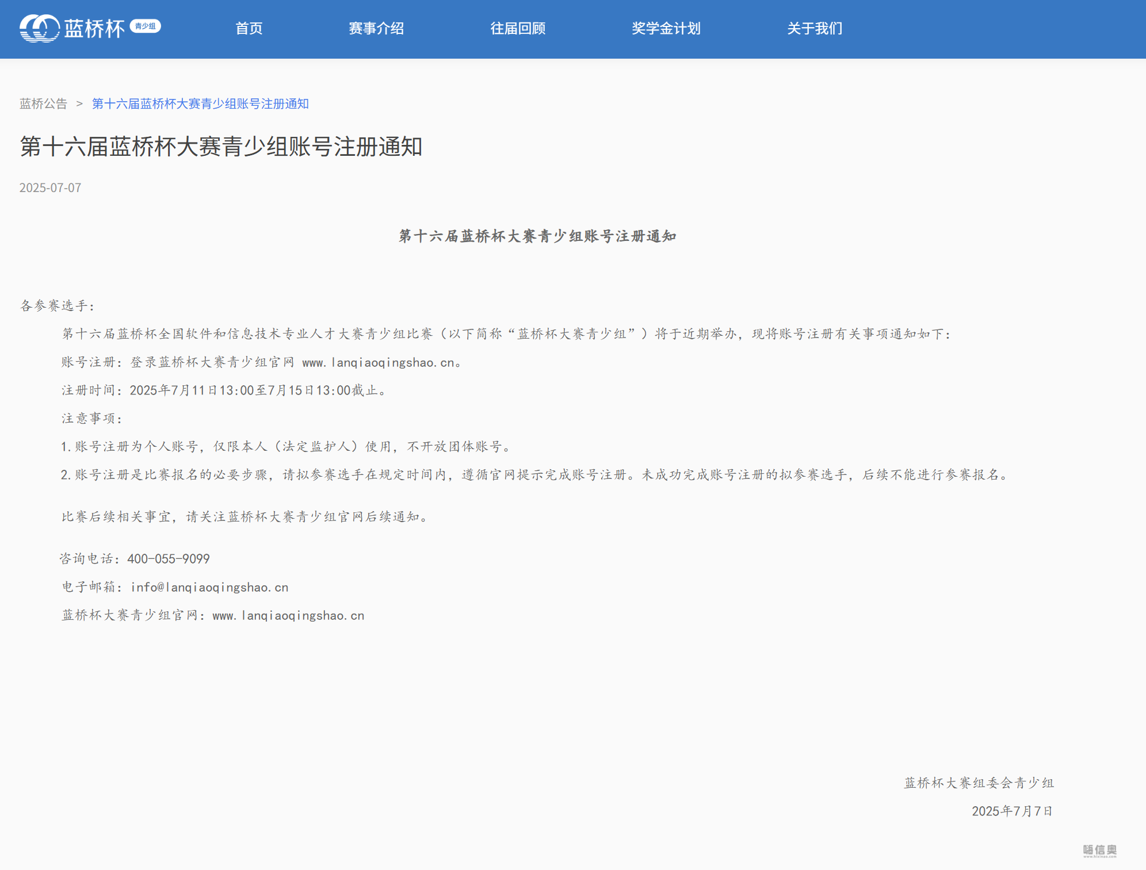Click www.lanqiaoqingshao.cn in 账号注册 line
The image size is (1146, 870).
click(379, 362)
